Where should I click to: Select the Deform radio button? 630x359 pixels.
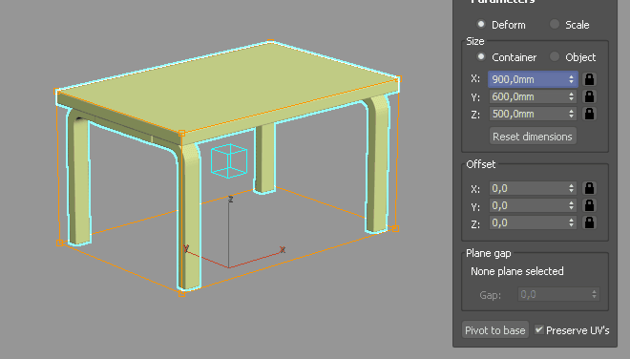coord(481,24)
